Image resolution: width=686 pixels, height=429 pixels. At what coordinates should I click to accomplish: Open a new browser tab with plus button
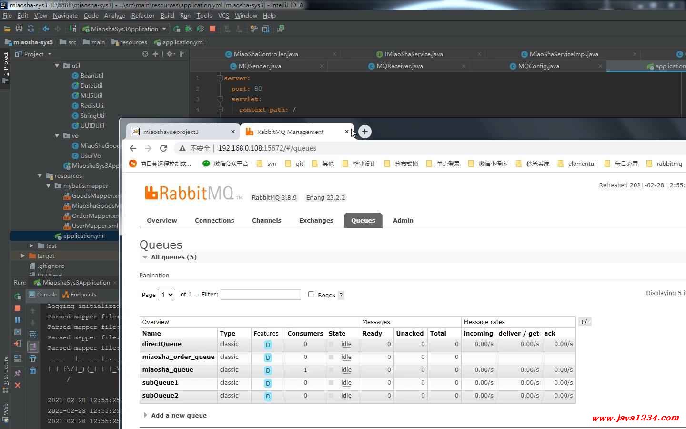tap(365, 132)
